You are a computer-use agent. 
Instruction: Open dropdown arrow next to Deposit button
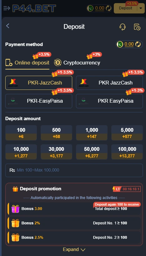tap(141, 8)
